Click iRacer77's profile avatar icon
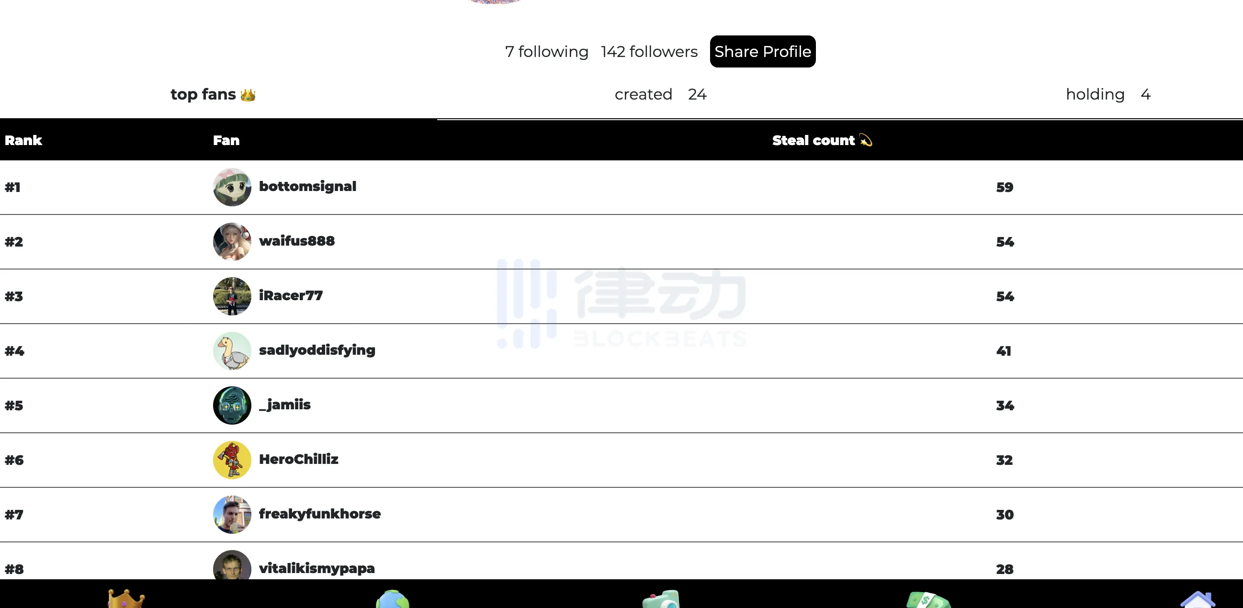The height and width of the screenshot is (608, 1243). [x=231, y=296]
